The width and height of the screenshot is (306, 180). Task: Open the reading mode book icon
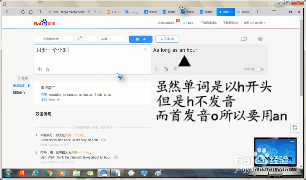pos(39,12)
